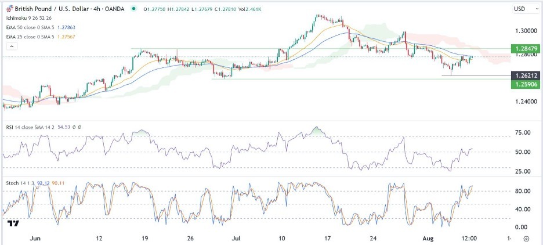The height and width of the screenshot is (245, 543).
Task: Select the EMA 50 indicator legend
Action: click(29, 26)
